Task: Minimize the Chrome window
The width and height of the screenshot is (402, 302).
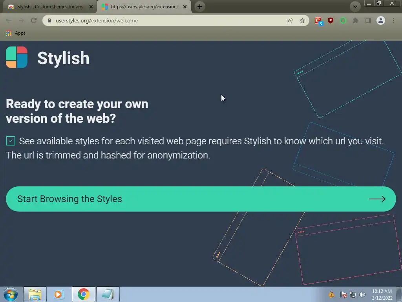Action: pyautogui.click(x=369, y=3)
